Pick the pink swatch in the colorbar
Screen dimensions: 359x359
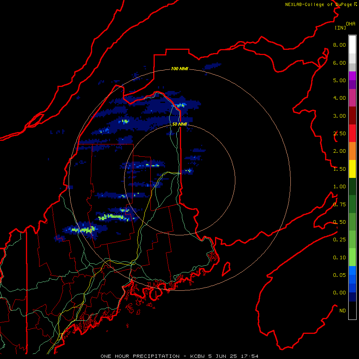[352, 98]
